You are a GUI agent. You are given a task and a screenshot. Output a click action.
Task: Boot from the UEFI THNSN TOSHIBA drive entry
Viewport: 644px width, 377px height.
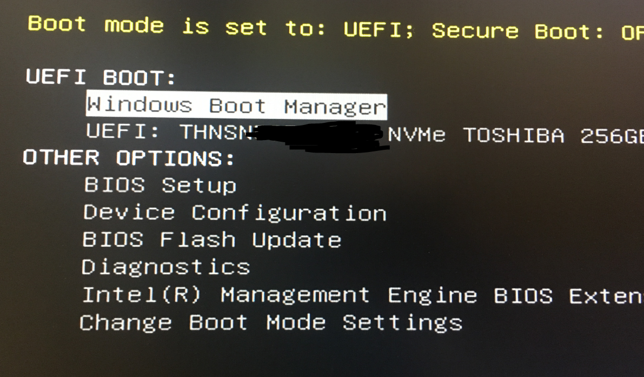pyautogui.click(x=364, y=134)
